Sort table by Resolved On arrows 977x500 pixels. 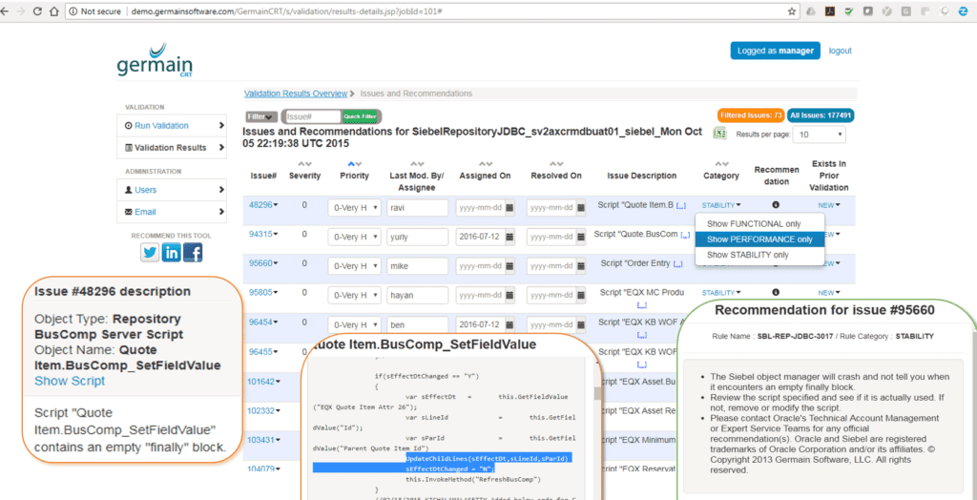(x=556, y=164)
